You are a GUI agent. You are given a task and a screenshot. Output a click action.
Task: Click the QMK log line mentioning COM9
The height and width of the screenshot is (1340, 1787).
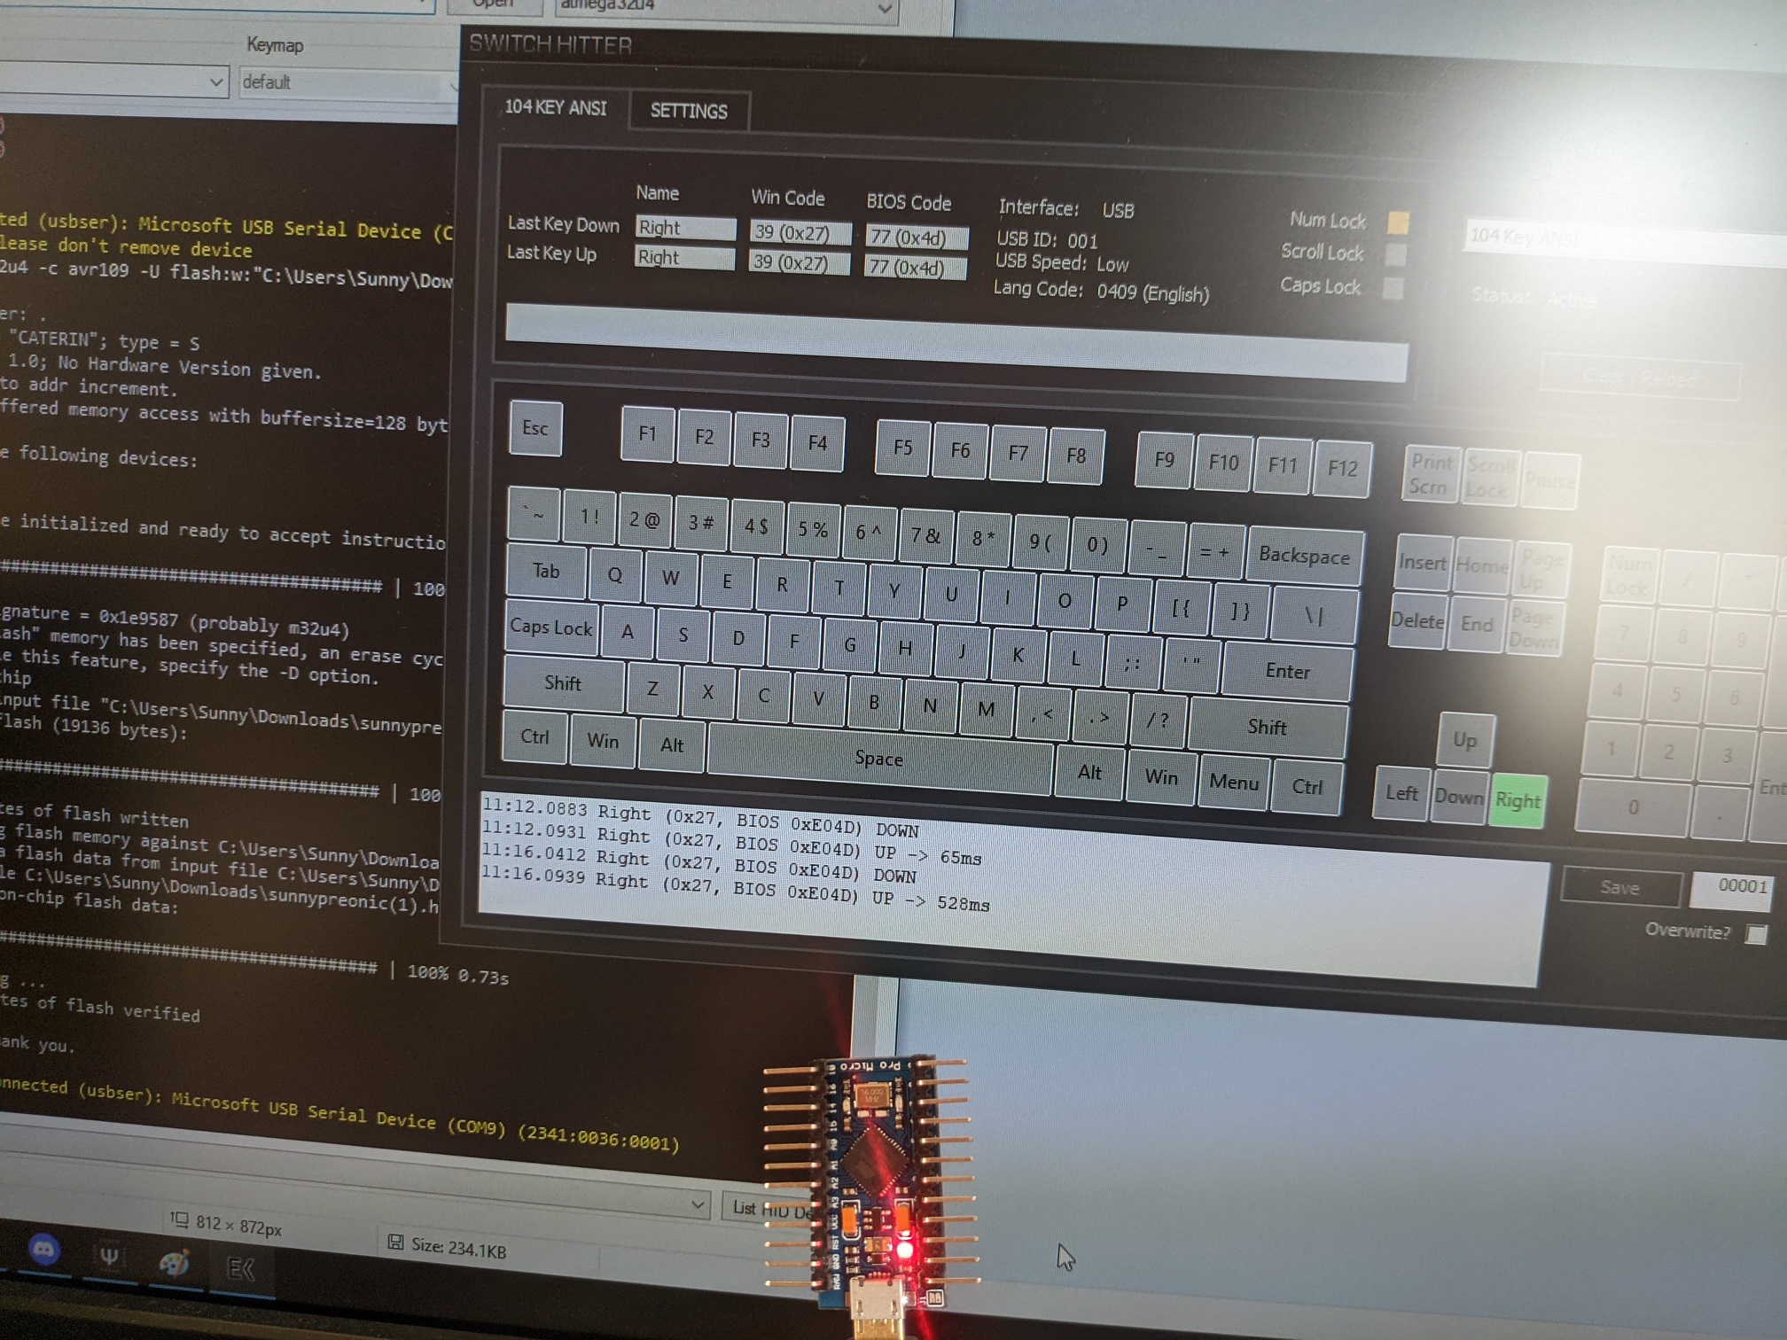click(x=339, y=1115)
